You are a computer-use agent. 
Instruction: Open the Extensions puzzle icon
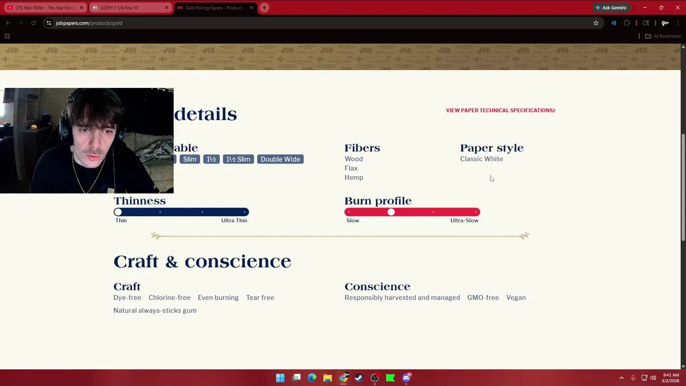[x=627, y=23]
